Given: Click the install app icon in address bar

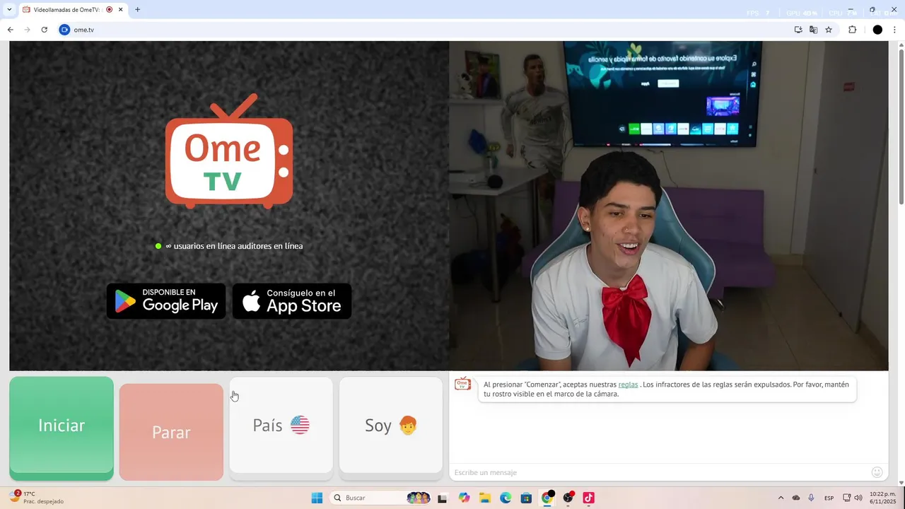Looking at the screenshot, I should click(x=798, y=30).
